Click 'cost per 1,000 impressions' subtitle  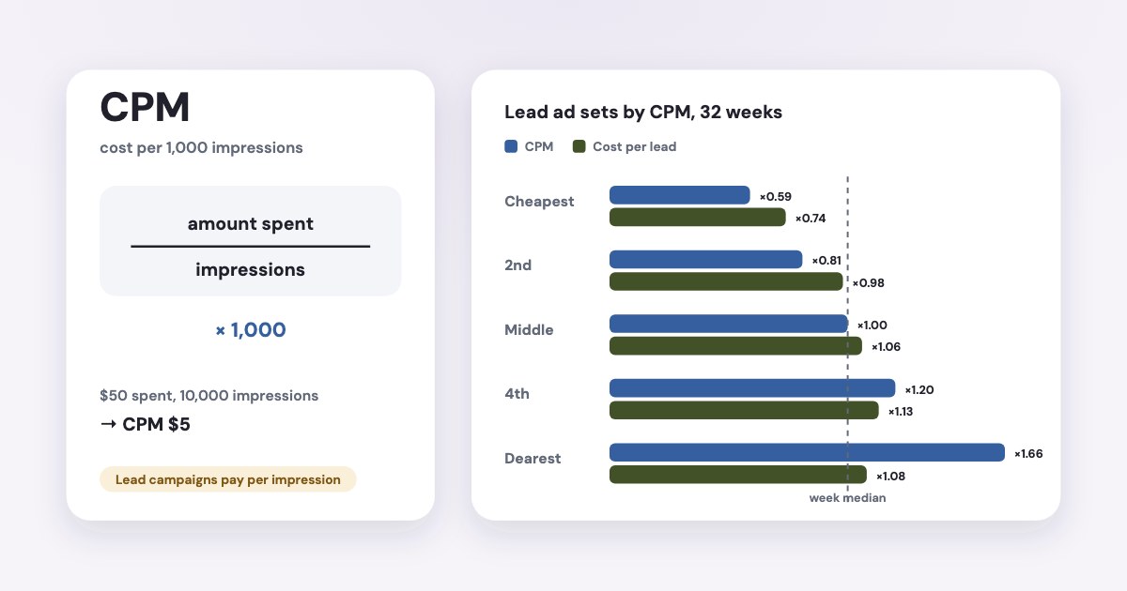click(x=202, y=148)
